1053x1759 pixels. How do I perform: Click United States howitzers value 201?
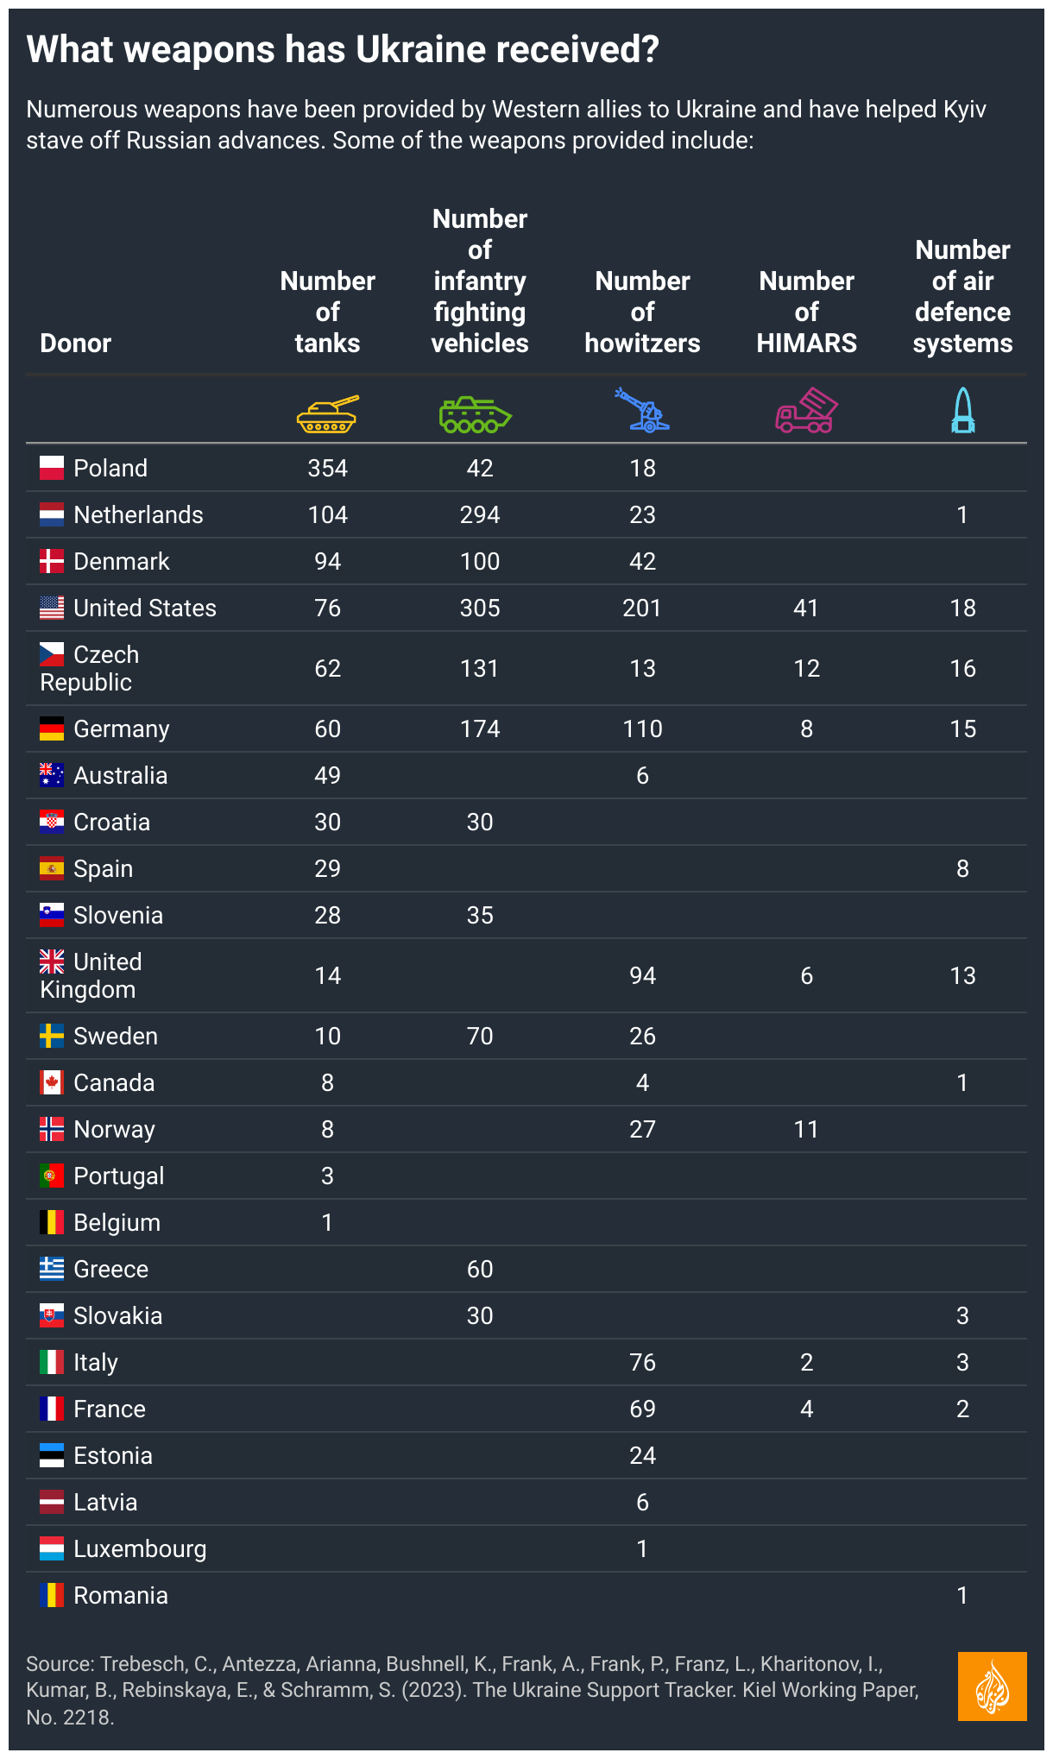(x=642, y=608)
